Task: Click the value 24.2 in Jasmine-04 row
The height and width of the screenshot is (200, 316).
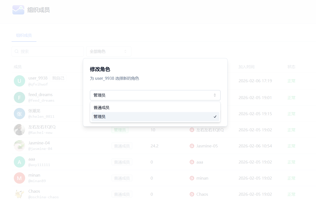Action: 154,146
